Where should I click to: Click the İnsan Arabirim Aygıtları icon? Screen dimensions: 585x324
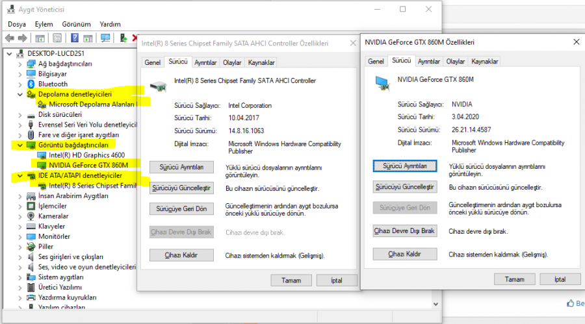pos(31,195)
